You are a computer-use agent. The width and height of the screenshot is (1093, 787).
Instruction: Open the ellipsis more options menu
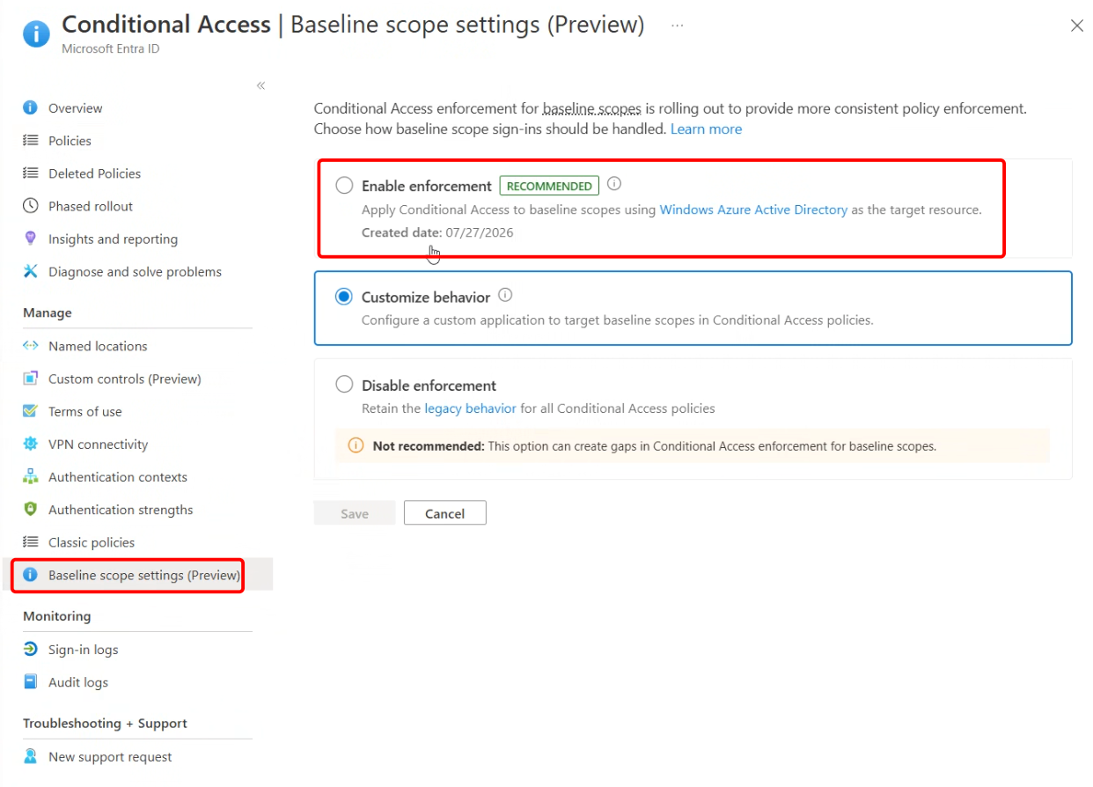pyautogui.click(x=677, y=26)
